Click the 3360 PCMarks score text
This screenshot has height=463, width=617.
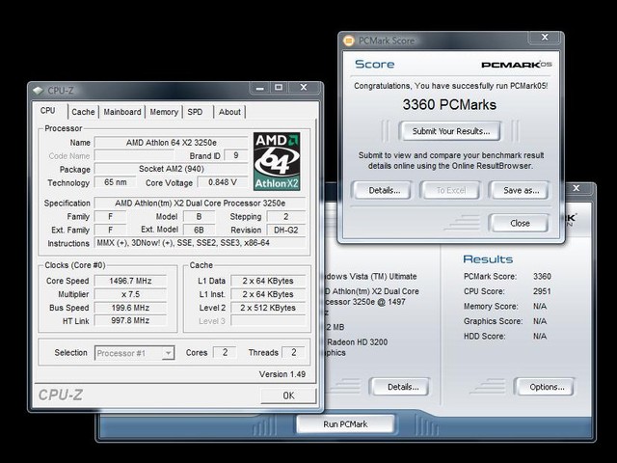(449, 105)
